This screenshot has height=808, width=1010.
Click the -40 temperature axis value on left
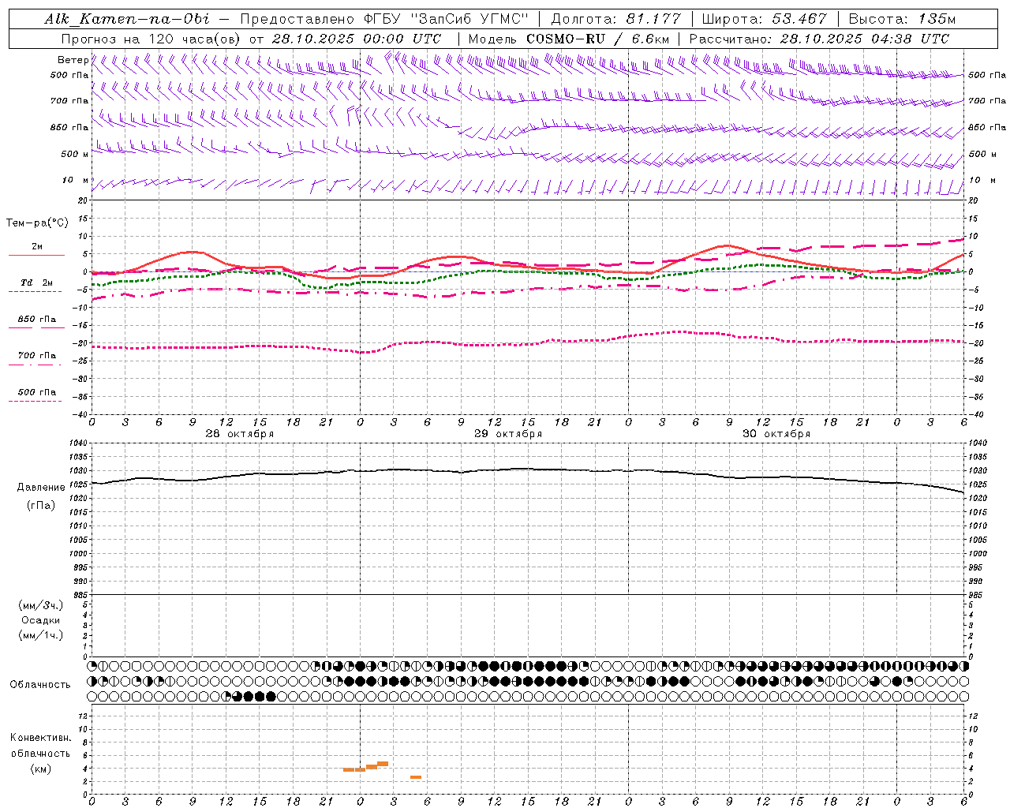80,414
